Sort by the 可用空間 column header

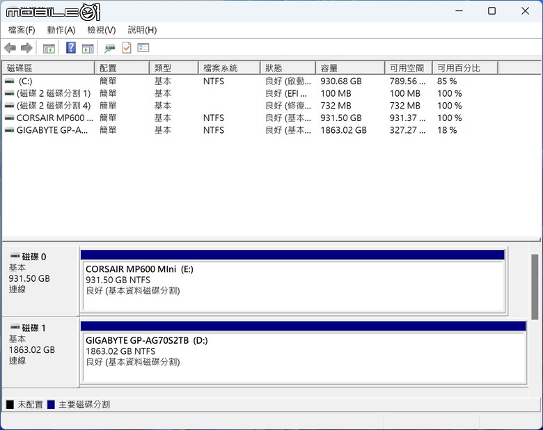coord(409,68)
